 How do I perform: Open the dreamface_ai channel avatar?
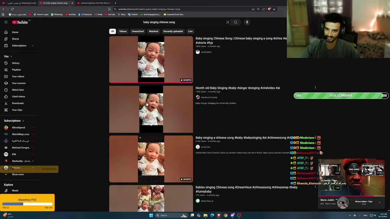(x=198, y=201)
